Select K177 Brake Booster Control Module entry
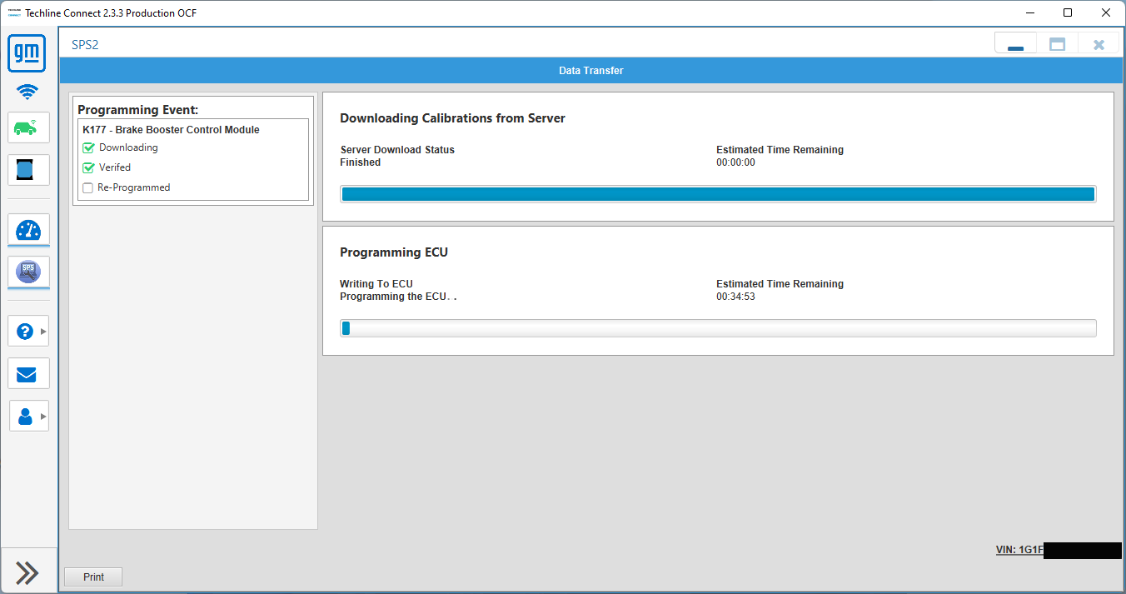This screenshot has height=594, width=1126. pyautogui.click(x=171, y=130)
